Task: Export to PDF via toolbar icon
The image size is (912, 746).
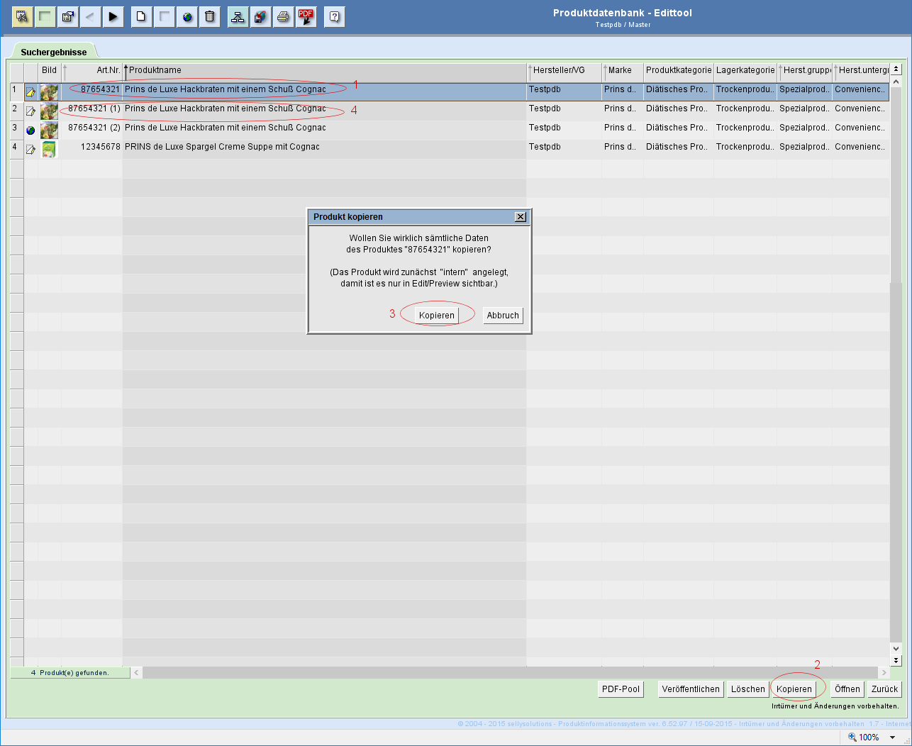Action: pos(306,16)
